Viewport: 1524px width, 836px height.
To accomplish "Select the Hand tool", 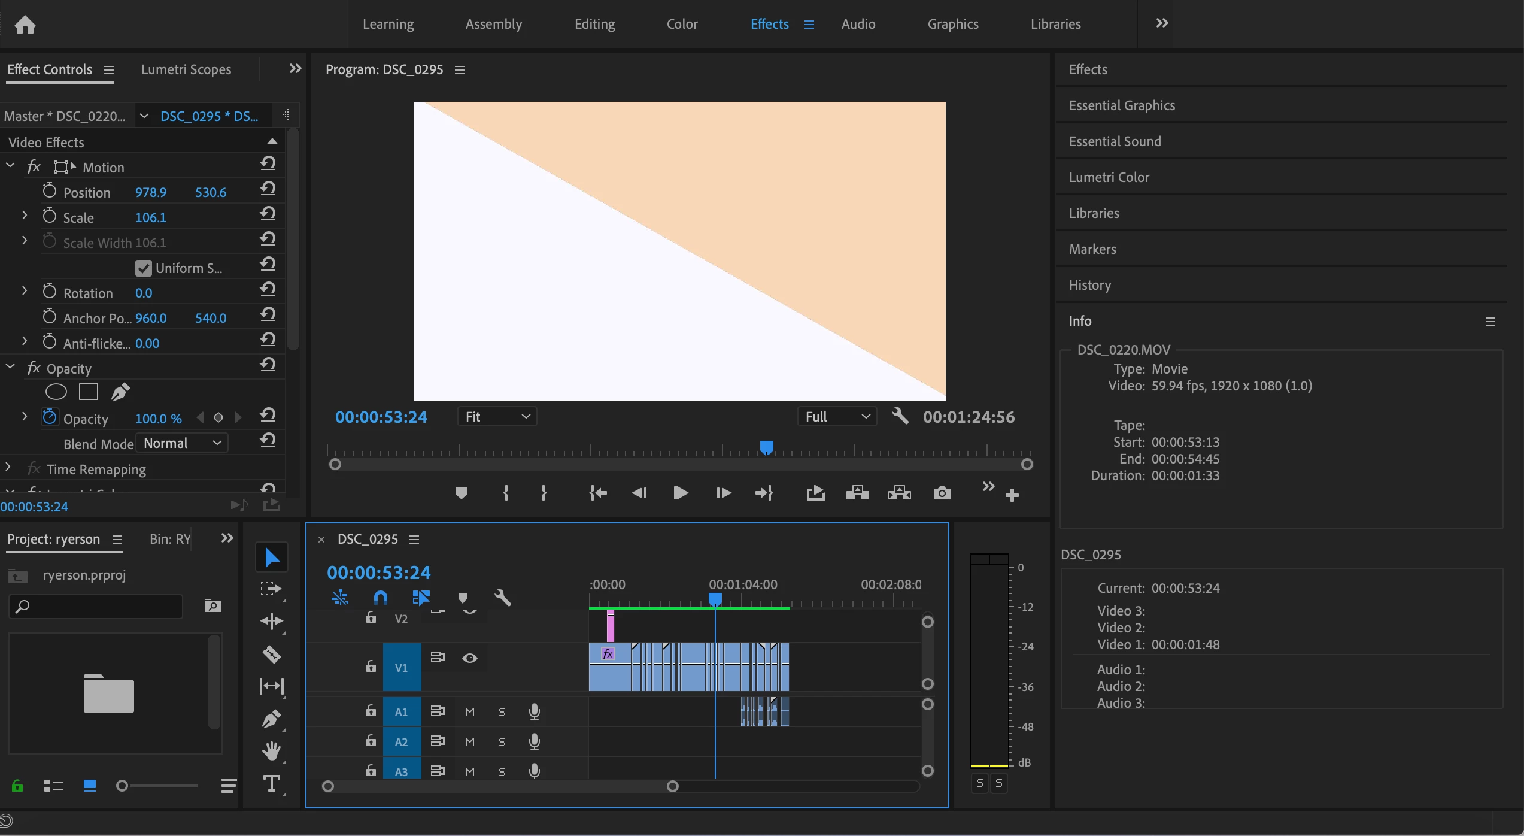I will click(271, 751).
